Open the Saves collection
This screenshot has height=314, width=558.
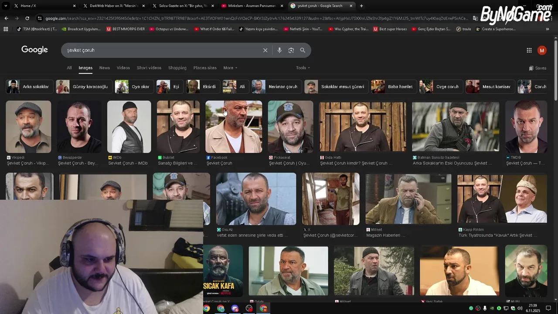pyautogui.click(x=538, y=68)
